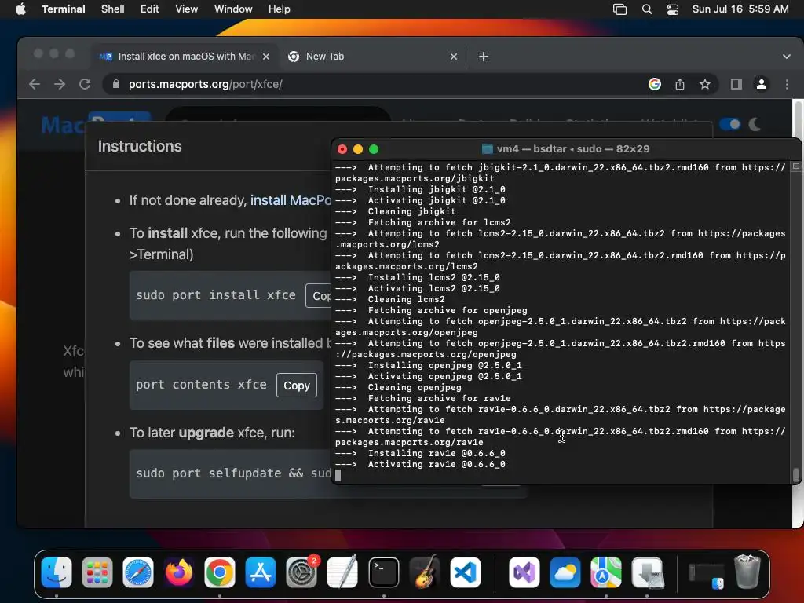804x603 pixels.
Task: Click 'Activating jbigkit @2.1_0' terminal line
Action: pos(421,200)
